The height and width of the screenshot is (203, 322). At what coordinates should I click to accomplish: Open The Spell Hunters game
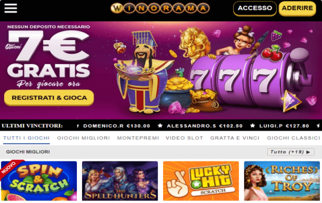click(120, 181)
